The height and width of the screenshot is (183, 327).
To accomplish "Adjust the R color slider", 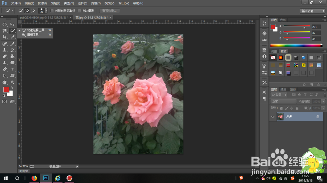I will pyautogui.click(x=304, y=27).
